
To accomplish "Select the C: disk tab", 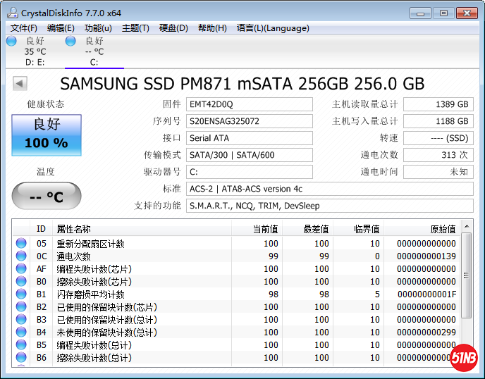I will 94,51.
